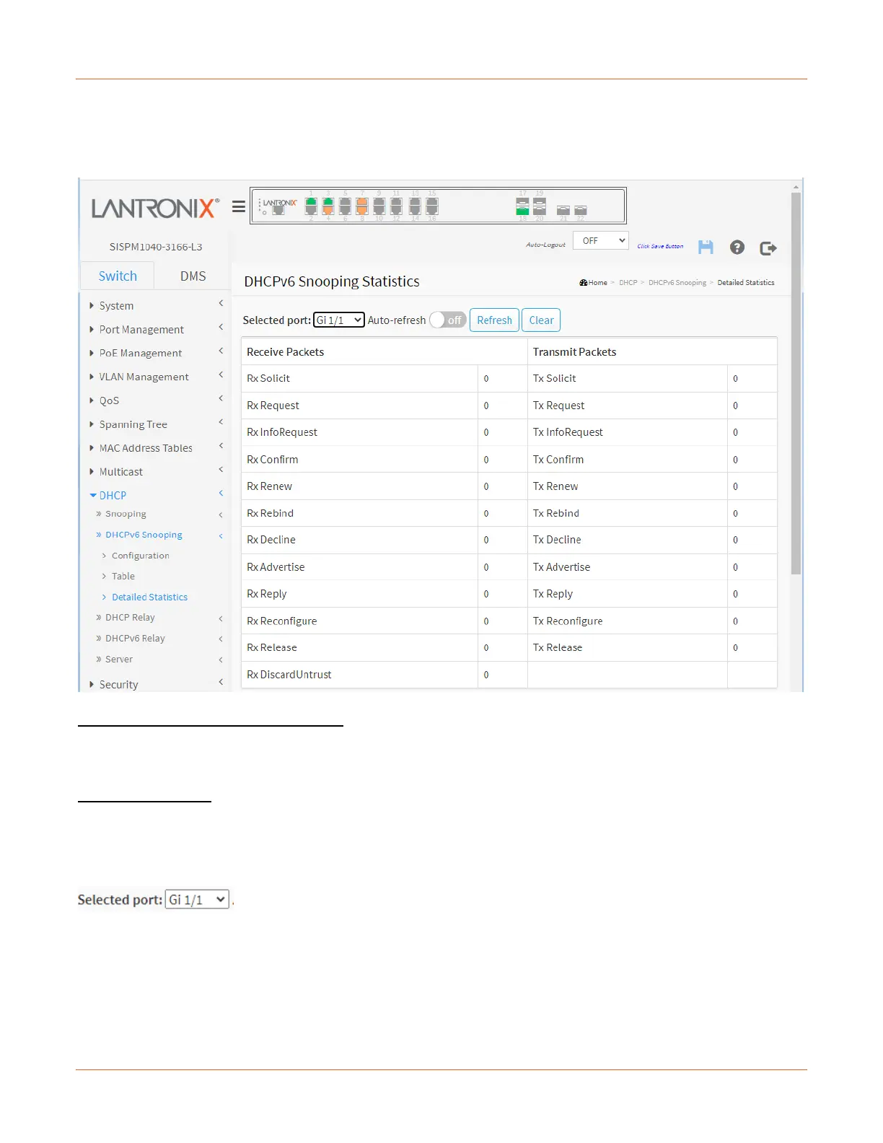The height and width of the screenshot is (1143, 883).
Task: Click the Lantronix logo
Action: 155,208
